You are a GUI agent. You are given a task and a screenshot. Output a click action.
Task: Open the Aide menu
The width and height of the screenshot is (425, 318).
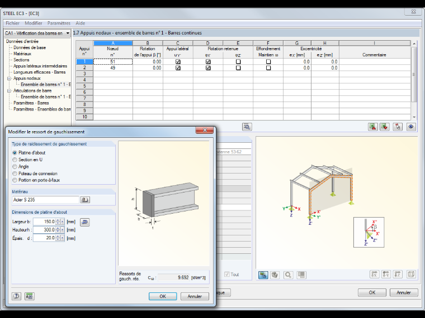coord(80,23)
